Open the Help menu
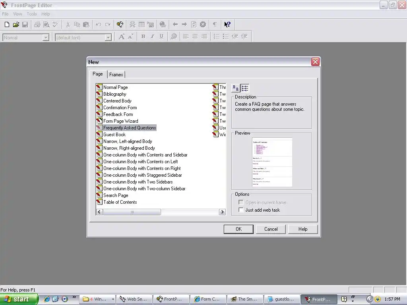Screen dimensions: 407x305 click(45, 14)
